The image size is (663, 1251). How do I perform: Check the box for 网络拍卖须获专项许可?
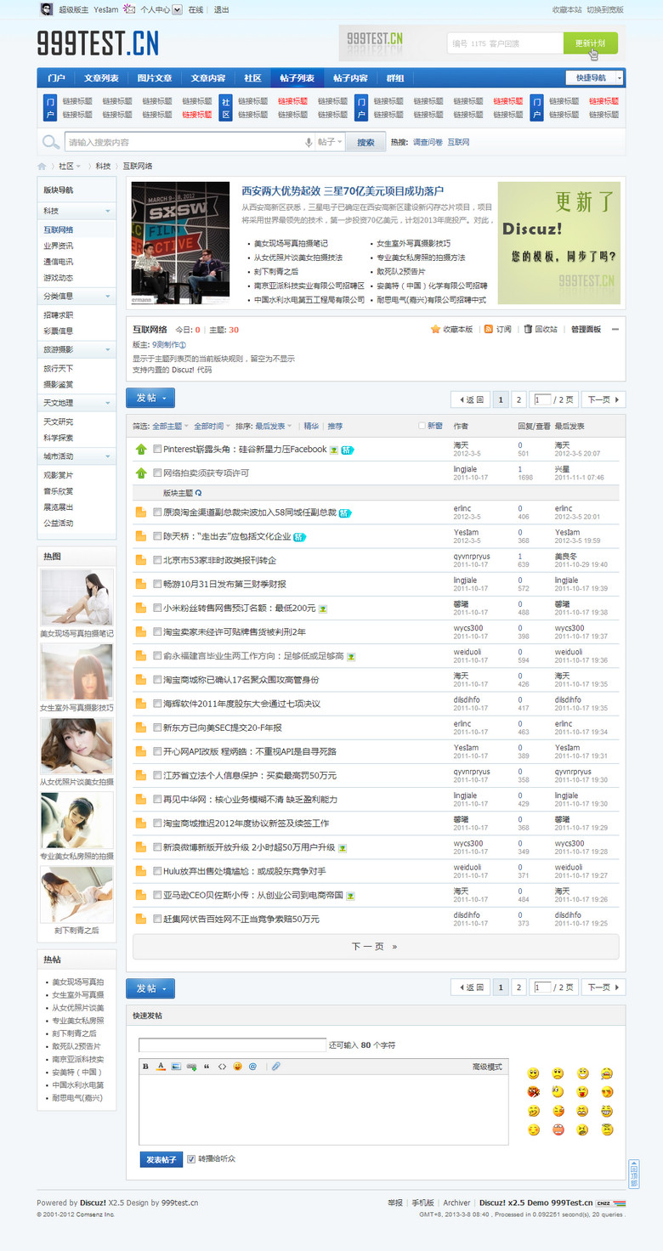point(157,473)
